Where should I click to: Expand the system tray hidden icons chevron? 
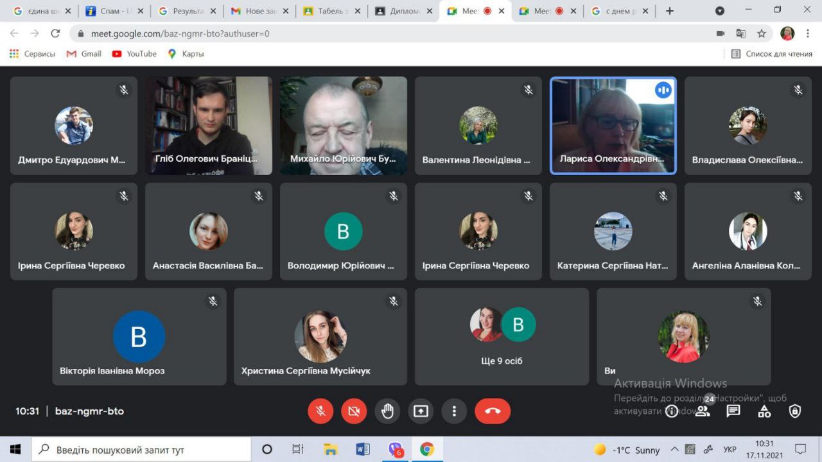674,450
